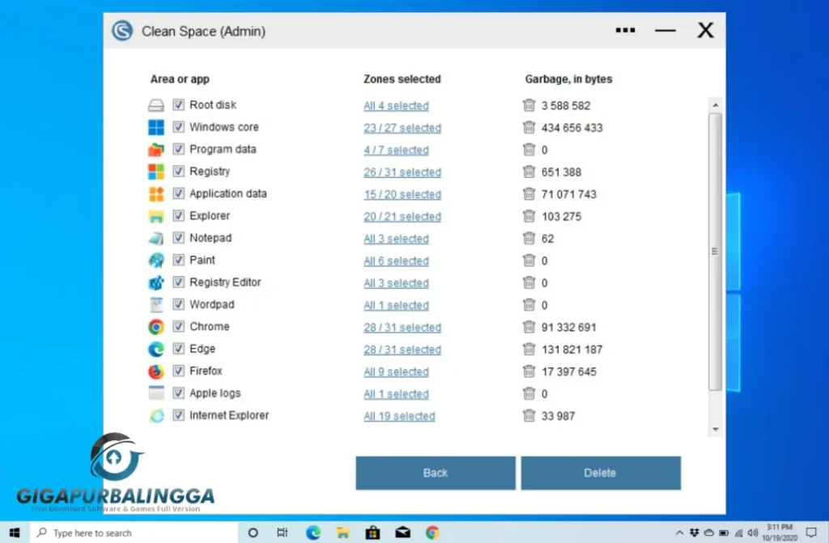Click the Clean Space logo in the title bar
Screen dimensions: 829x543
coord(121,31)
